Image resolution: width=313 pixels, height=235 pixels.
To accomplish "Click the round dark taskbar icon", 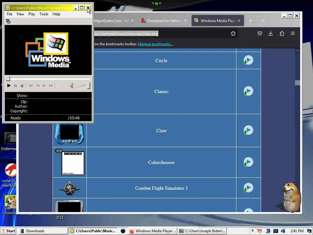I will coord(123,231).
